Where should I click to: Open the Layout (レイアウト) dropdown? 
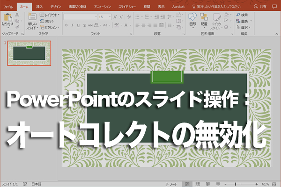49,15
